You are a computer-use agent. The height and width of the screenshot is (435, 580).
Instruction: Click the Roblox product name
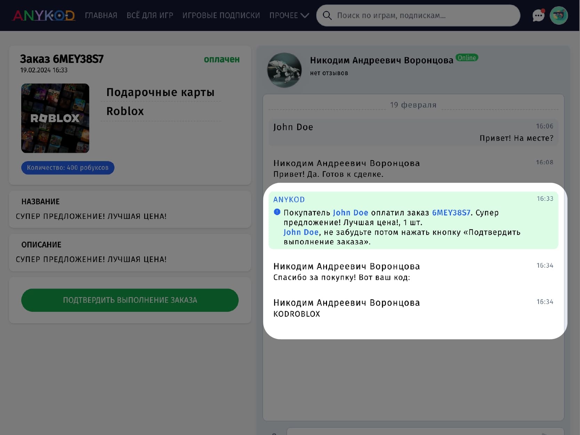125,111
